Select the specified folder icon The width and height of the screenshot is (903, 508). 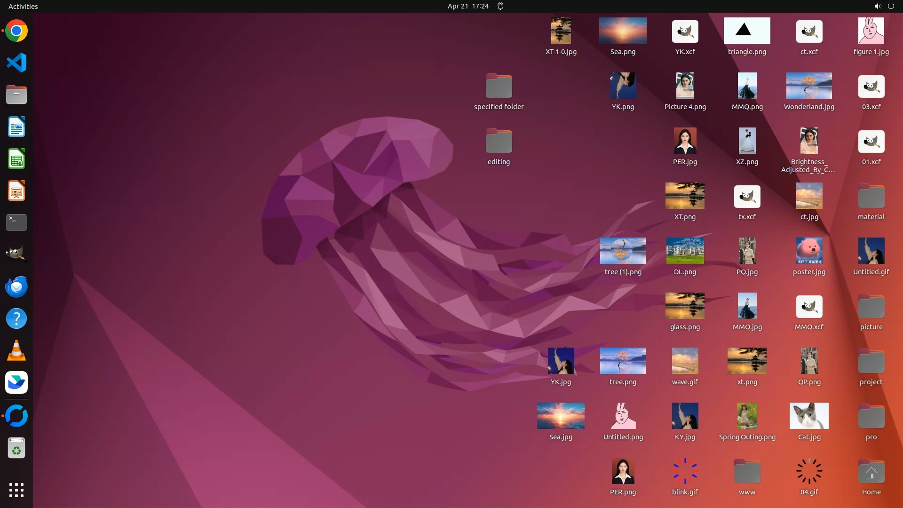click(499, 87)
